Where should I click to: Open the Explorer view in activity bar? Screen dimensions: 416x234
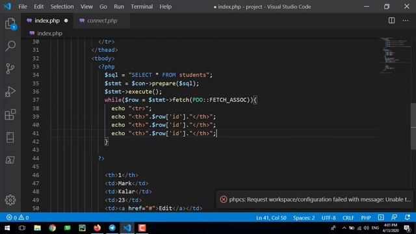[10, 23]
